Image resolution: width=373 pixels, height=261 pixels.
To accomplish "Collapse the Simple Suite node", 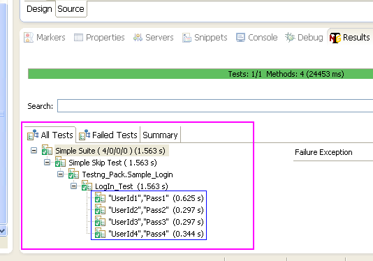I will coord(34,151).
